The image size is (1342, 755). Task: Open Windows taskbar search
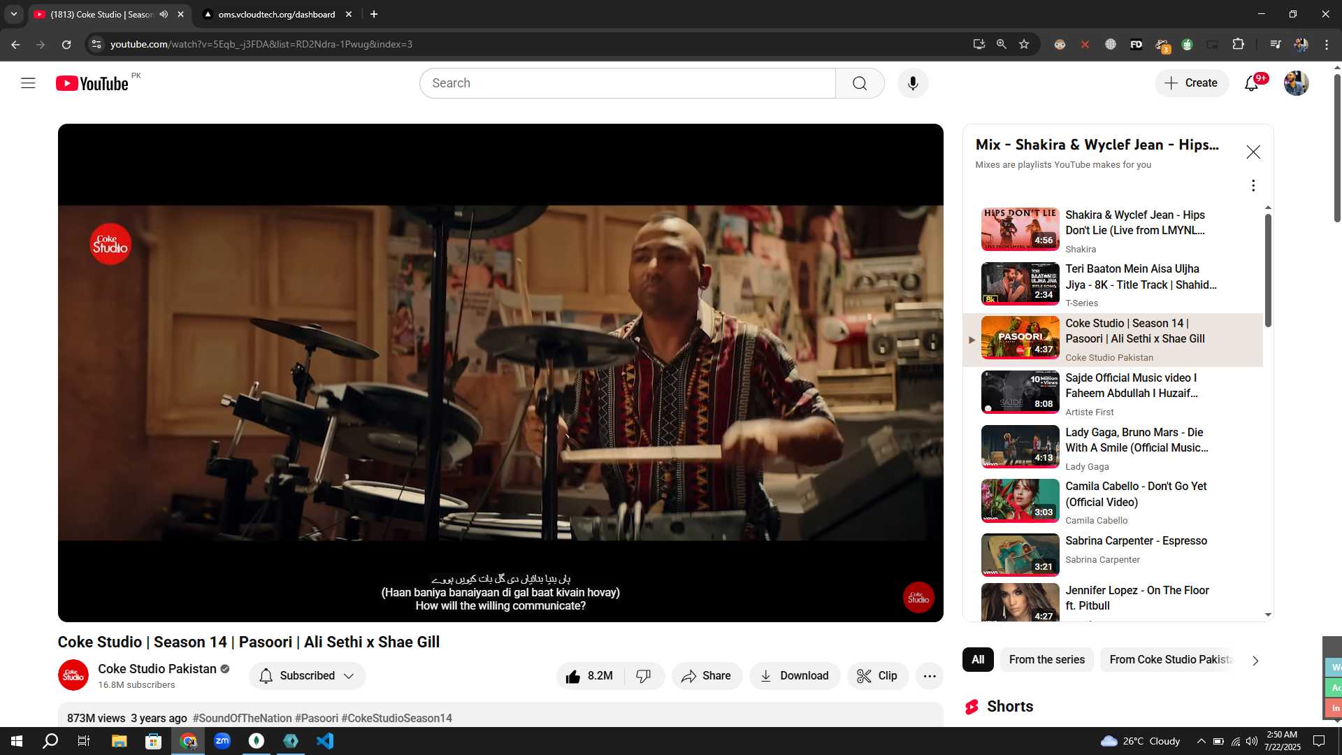(50, 741)
